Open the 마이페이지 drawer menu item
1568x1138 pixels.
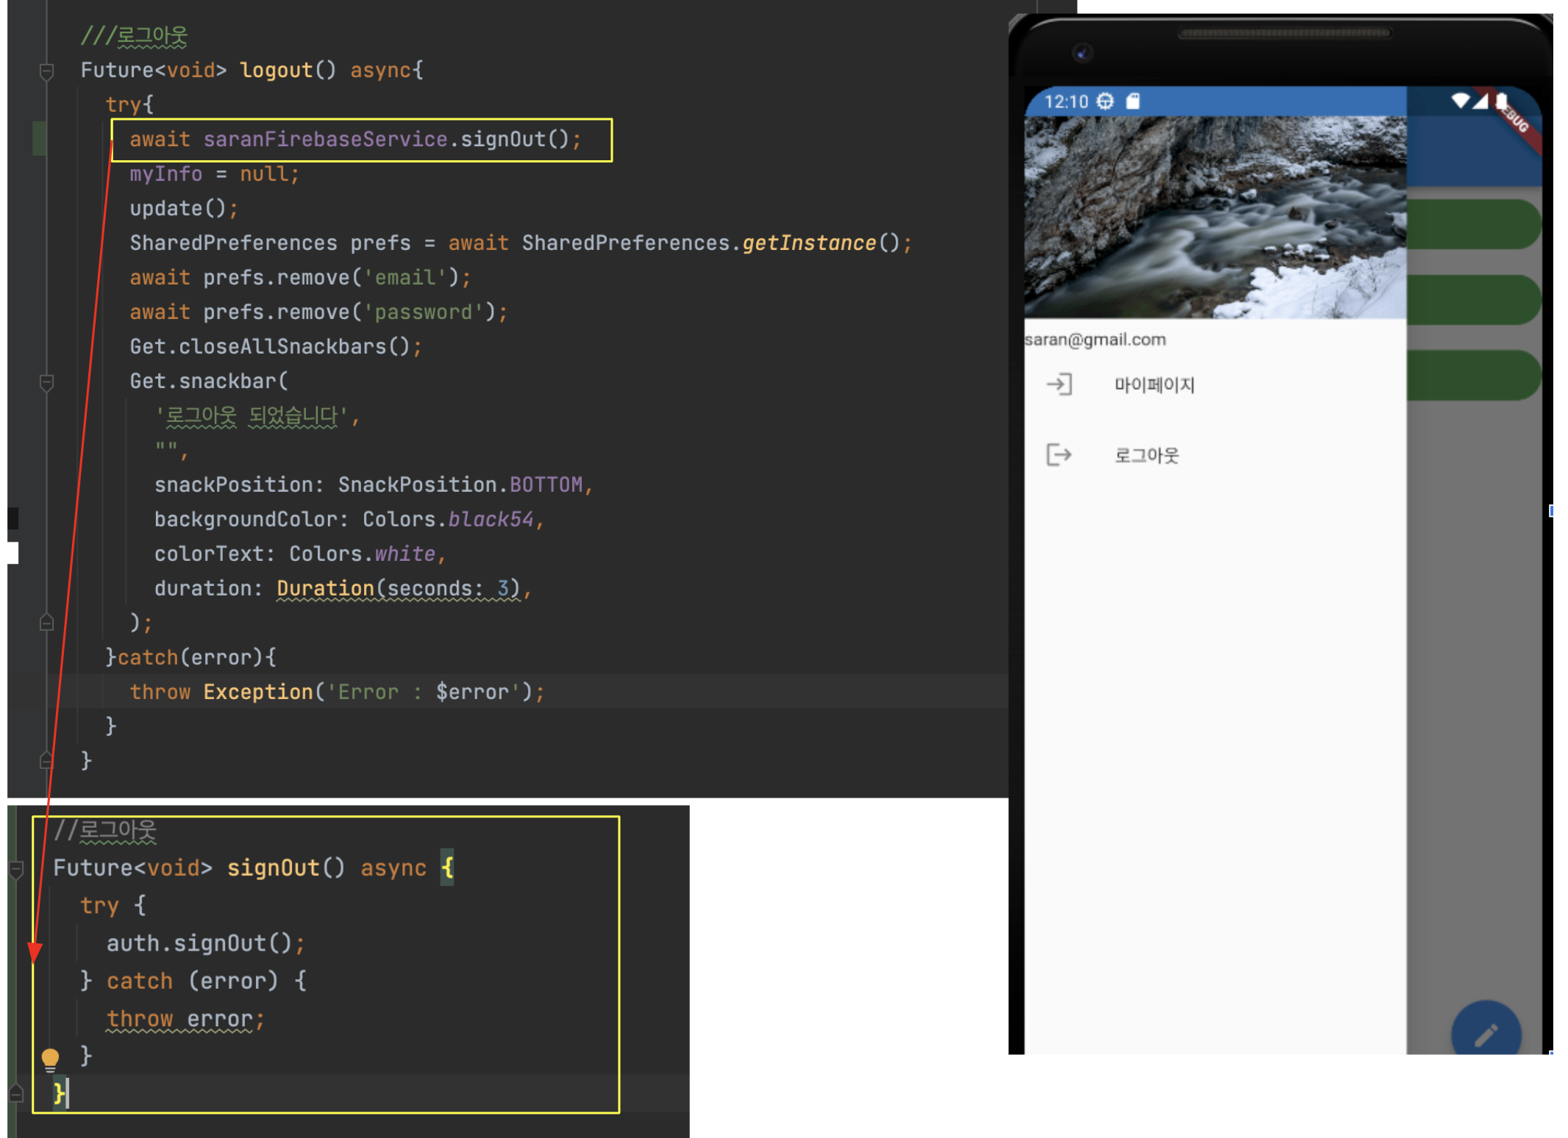coord(1153,384)
